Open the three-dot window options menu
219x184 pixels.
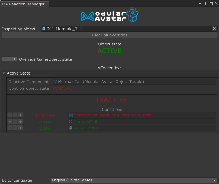205,3
